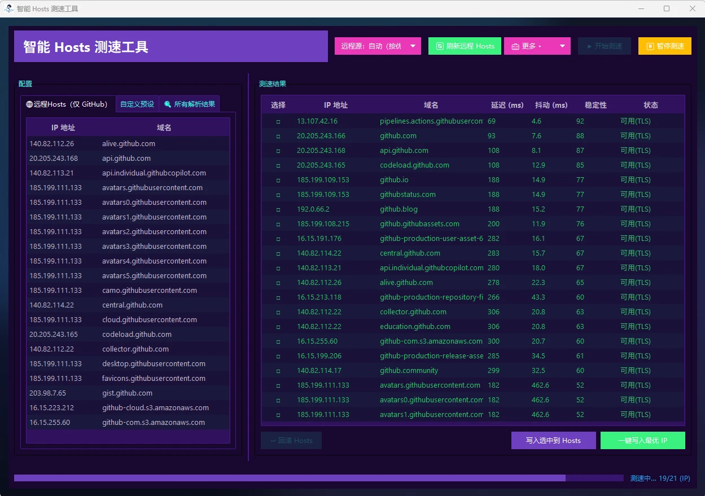
Task: Click 写入选中到 Hosts button
Action: coord(553,441)
